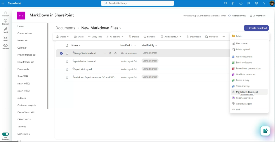The height and width of the screenshot is (142, 275).
Task: Uncheck the Weekly Sizzle Mail.md selection
Action: (61, 53)
